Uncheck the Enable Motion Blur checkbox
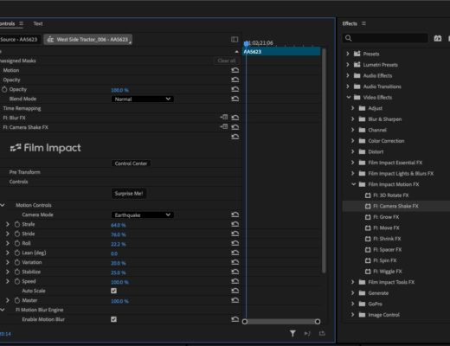Viewport: 450px width, 346px height. pyautogui.click(x=114, y=319)
